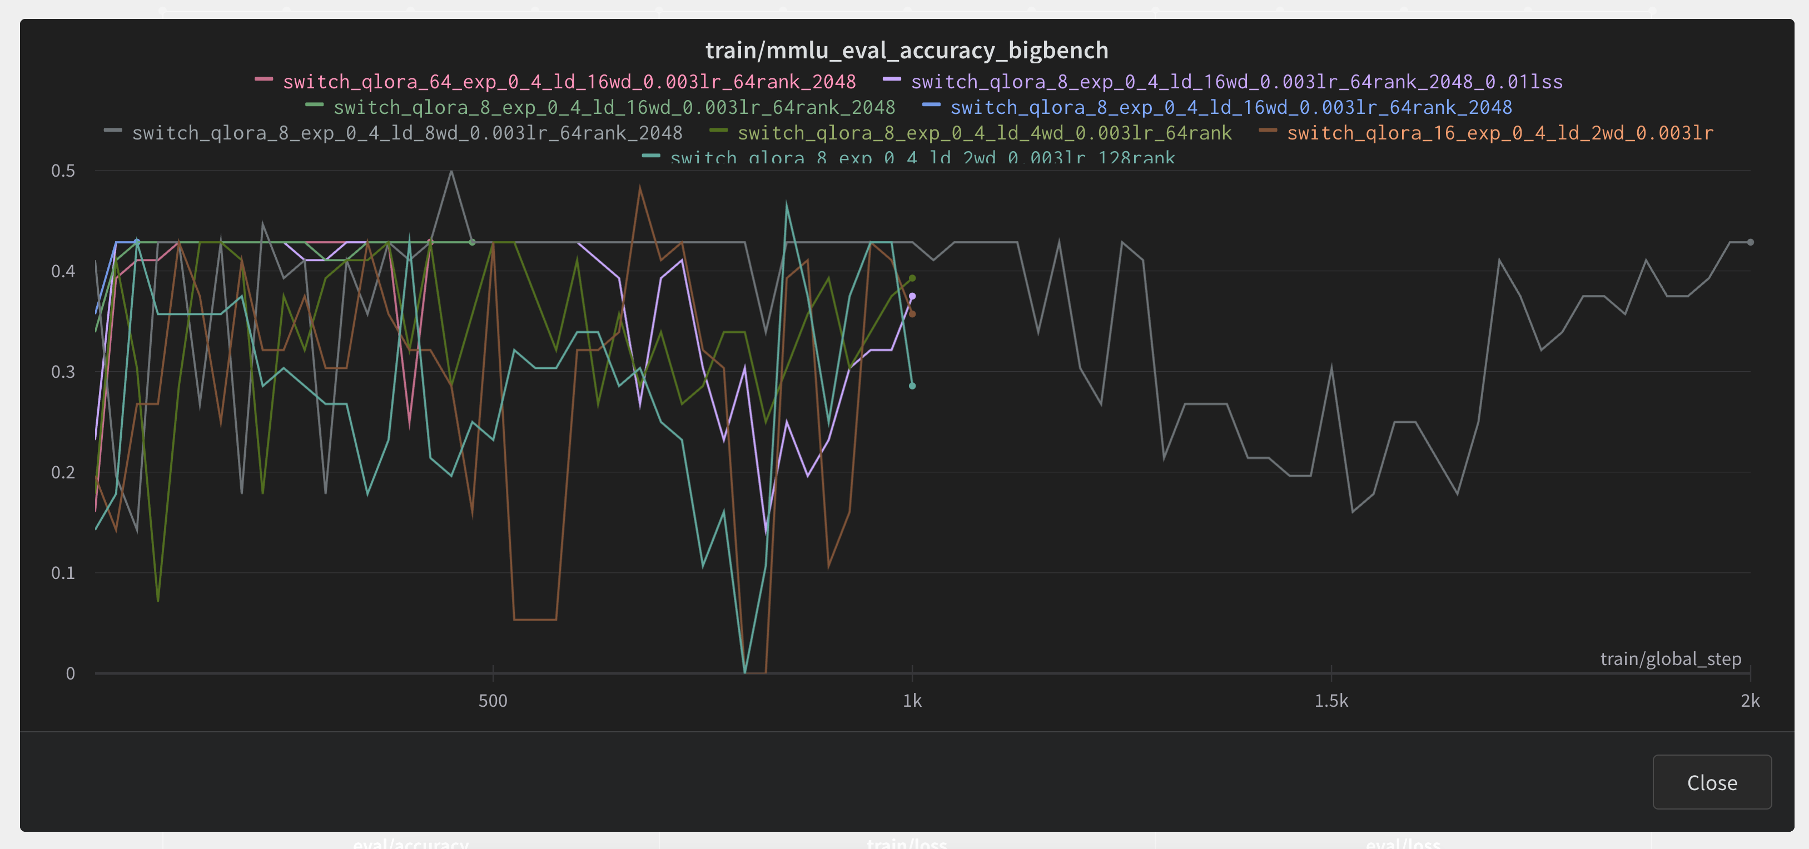This screenshot has width=1809, height=849.
Task: Click the 1.5k x-axis tick label
Action: click(1331, 700)
